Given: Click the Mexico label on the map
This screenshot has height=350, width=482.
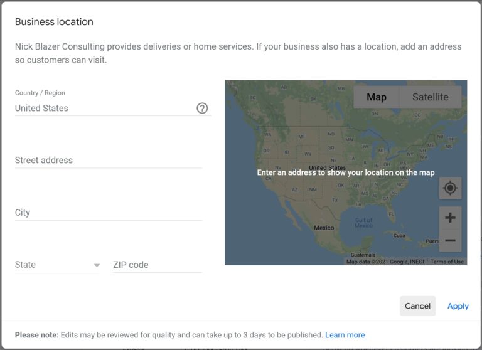Looking at the screenshot, I should point(324,228).
